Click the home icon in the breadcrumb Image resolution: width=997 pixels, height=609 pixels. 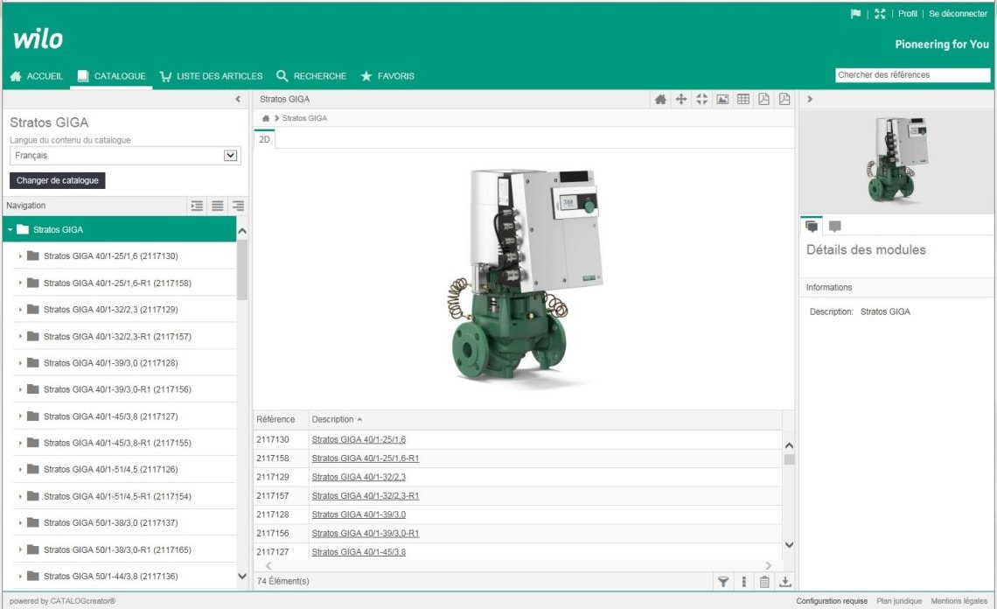[266, 118]
